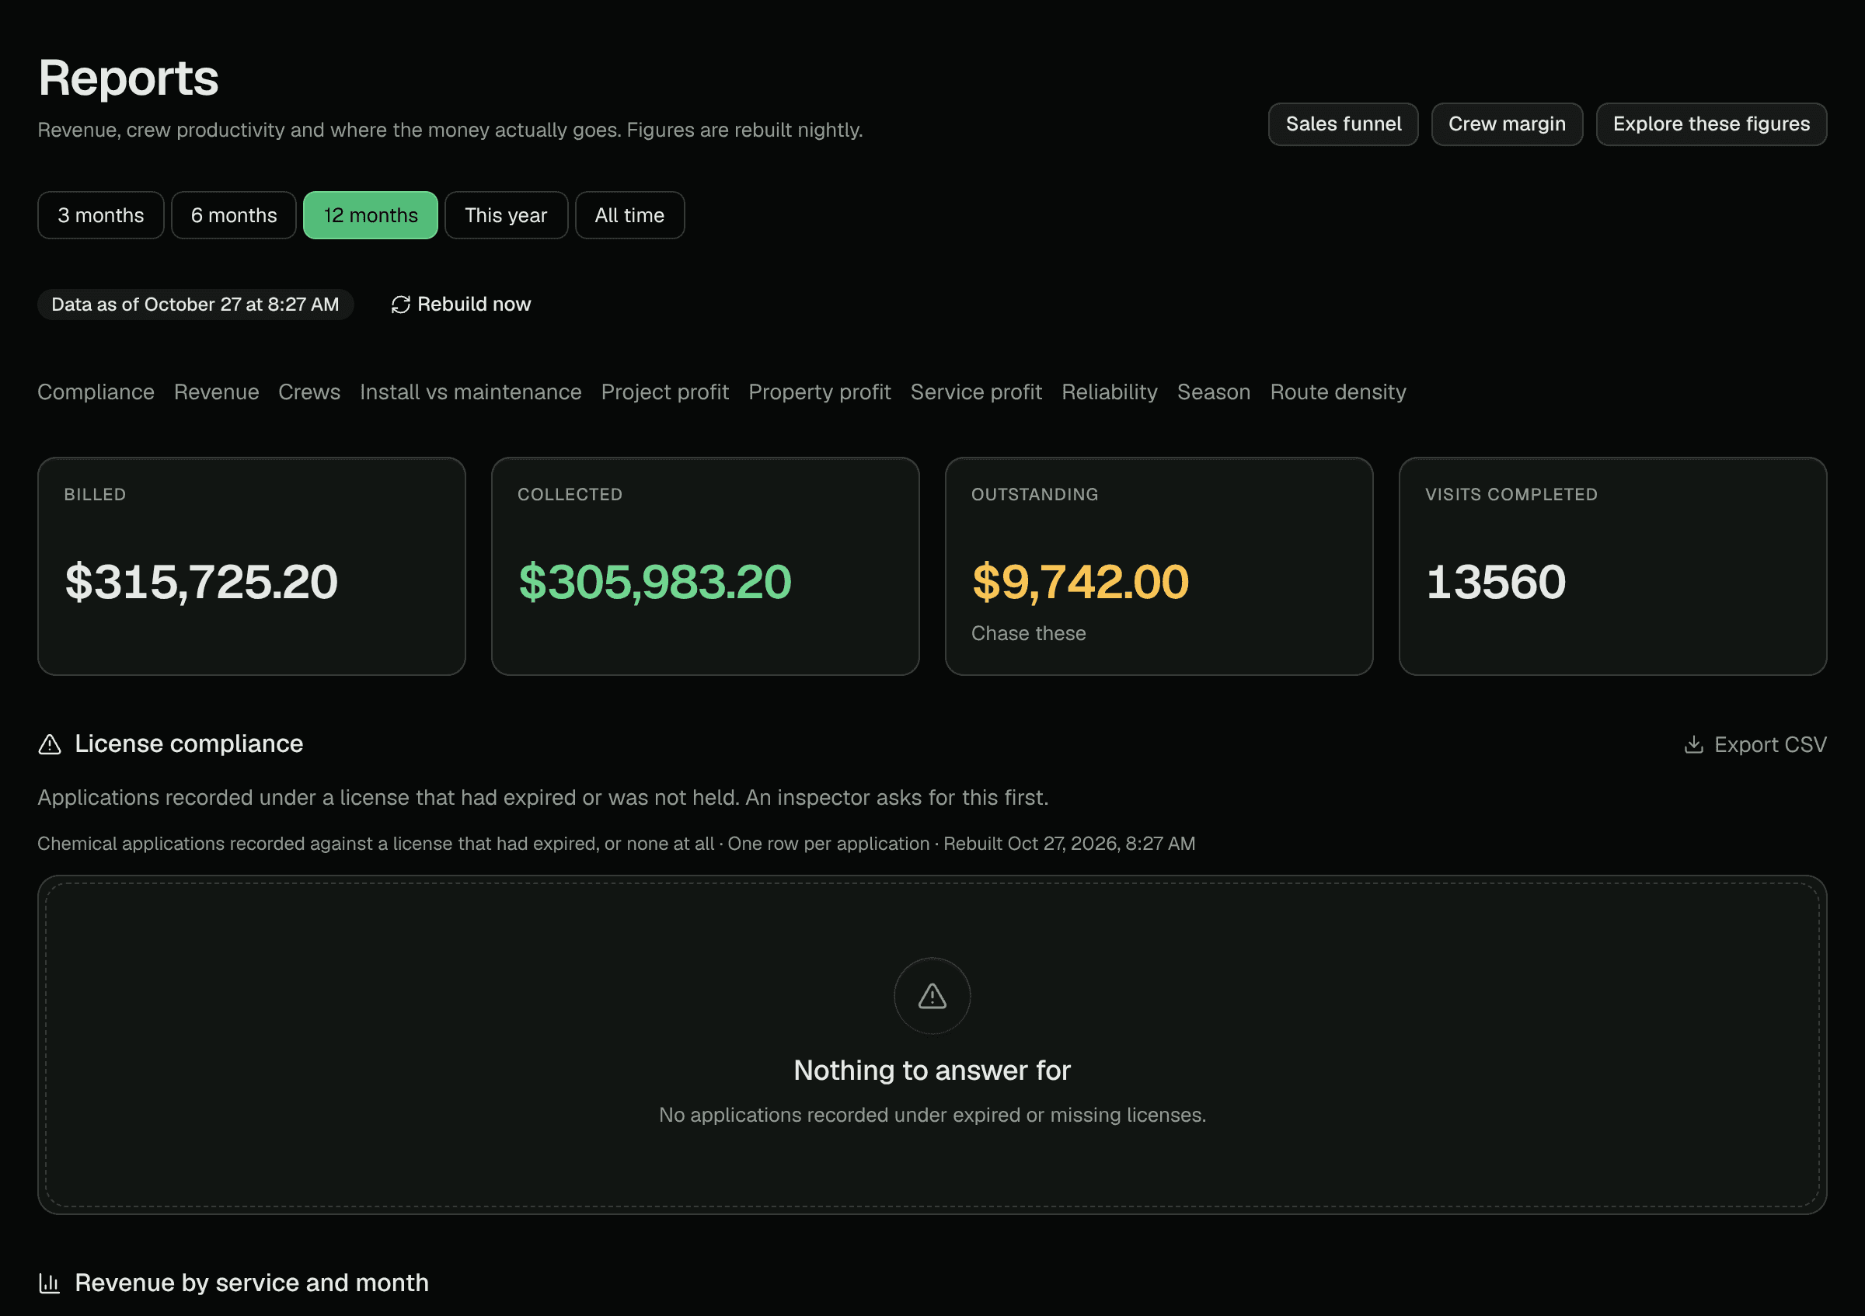Click the Visits completed value 13560

click(1495, 582)
